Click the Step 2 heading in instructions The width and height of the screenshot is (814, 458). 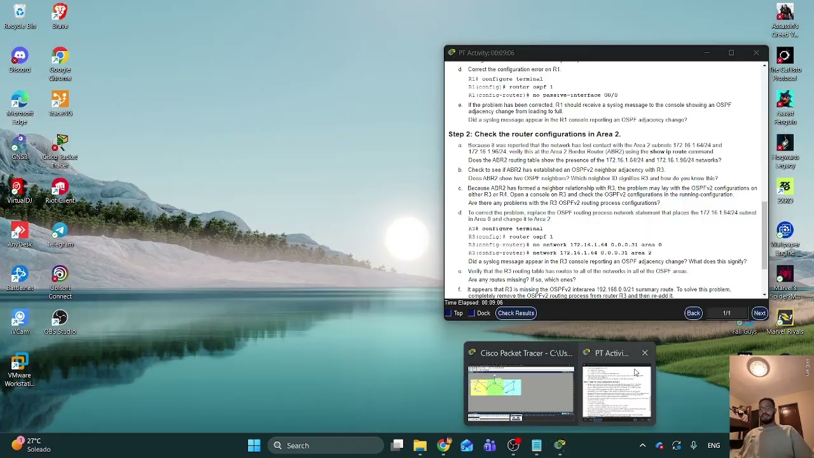click(534, 134)
